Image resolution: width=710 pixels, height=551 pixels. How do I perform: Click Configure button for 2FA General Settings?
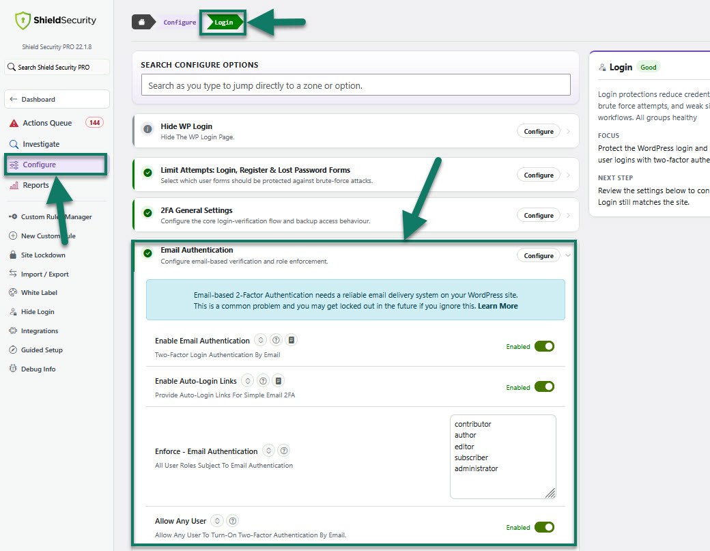point(539,216)
